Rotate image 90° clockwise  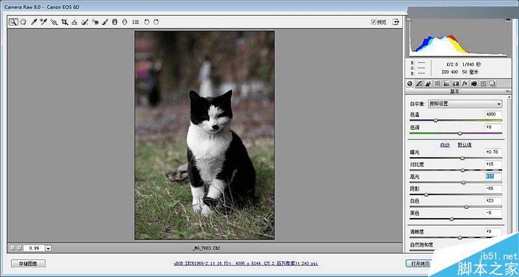pos(156,22)
